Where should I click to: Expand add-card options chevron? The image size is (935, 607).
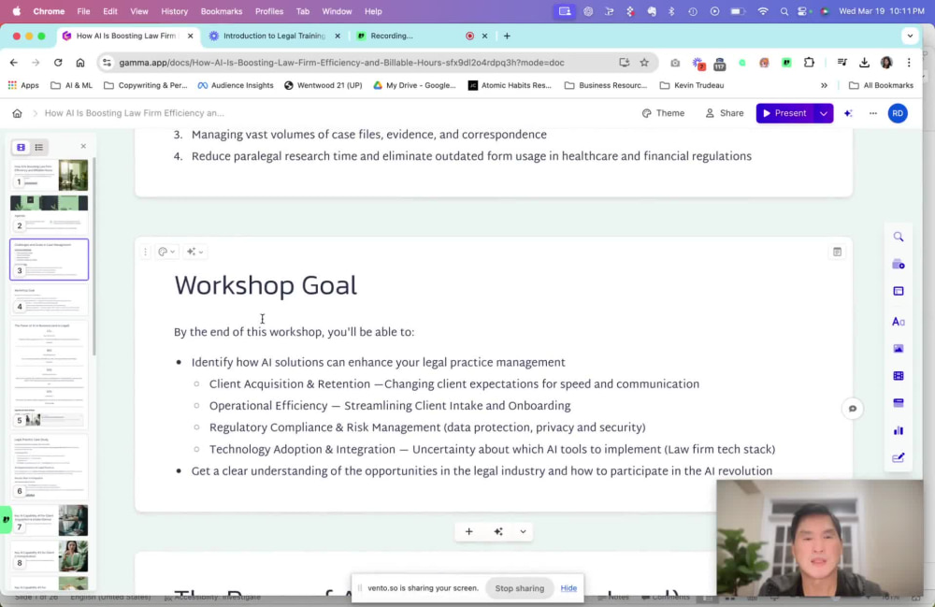523,531
